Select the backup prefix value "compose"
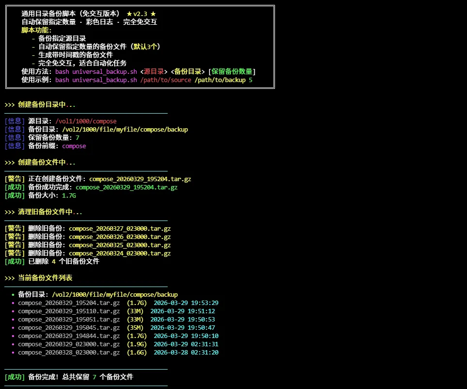Image resolution: width=467 pixels, height=389 pixels. pyautogui.click(x=74, y=146)
